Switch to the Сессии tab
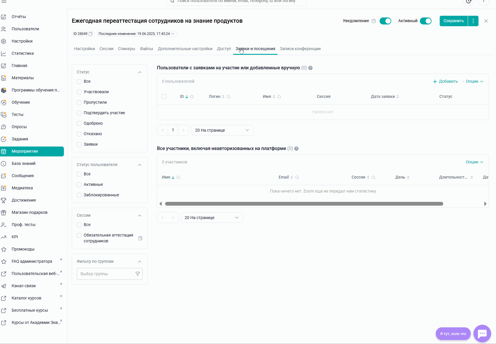The width and height of the screenshot is (496, 344). click(106, 49)
